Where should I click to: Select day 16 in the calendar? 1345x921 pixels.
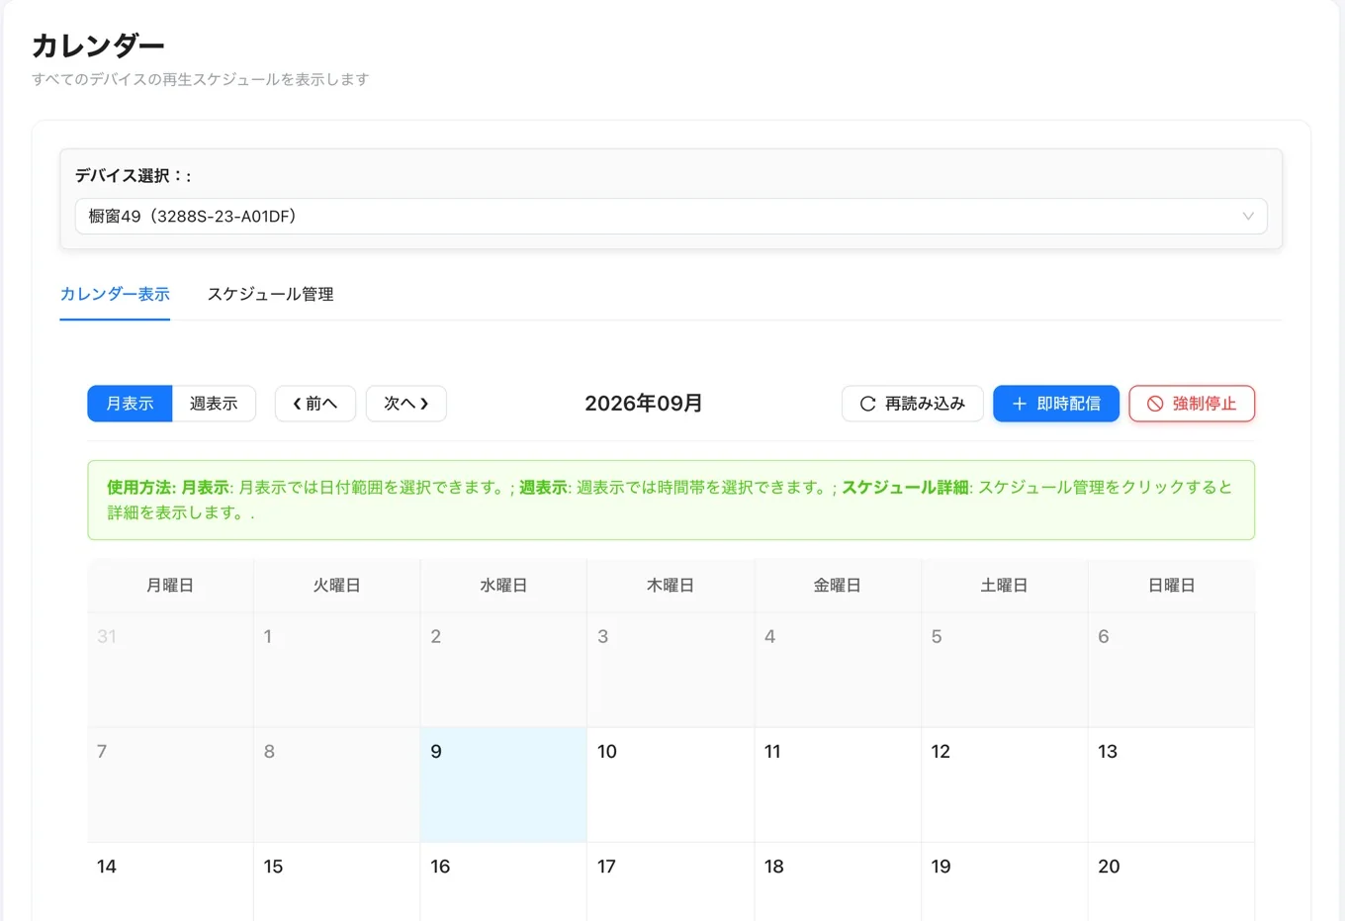pyautogui.click(x=503, y=882)
